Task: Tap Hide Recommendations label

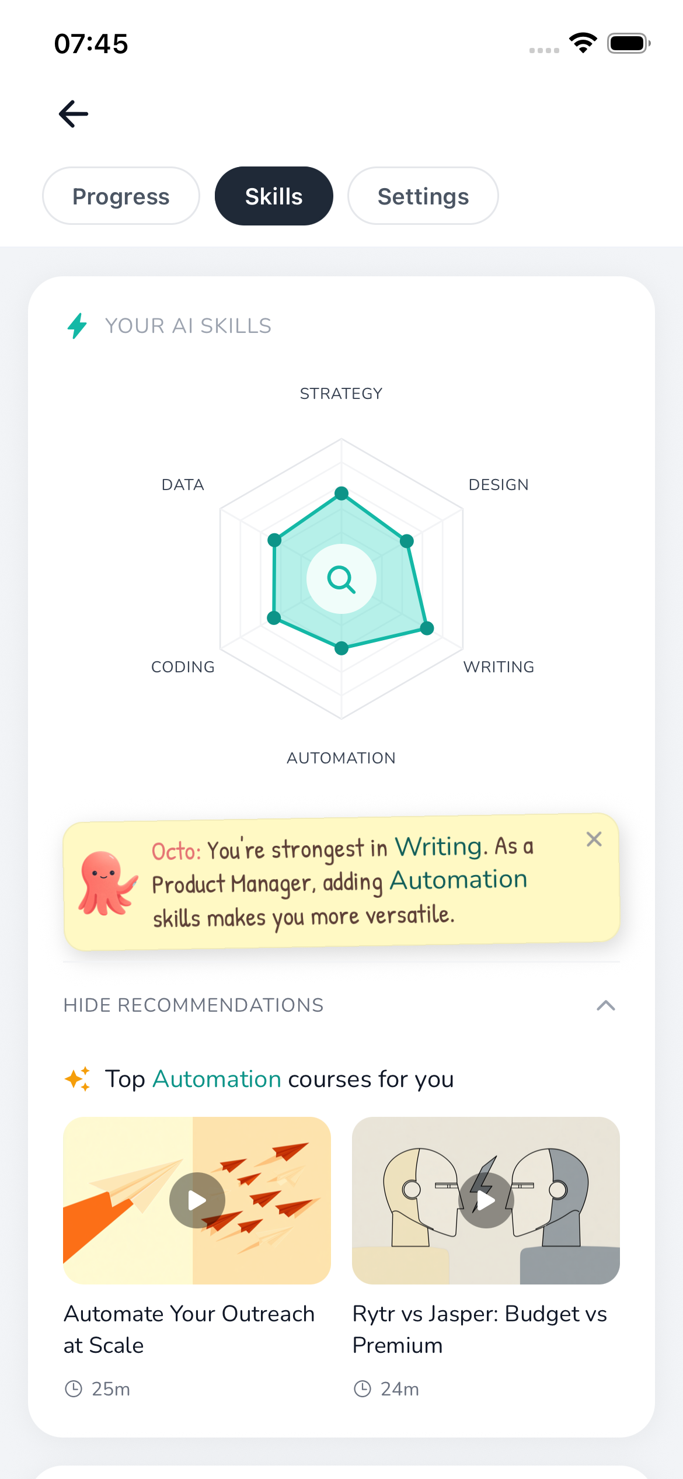Action: tap(193, 1005)
